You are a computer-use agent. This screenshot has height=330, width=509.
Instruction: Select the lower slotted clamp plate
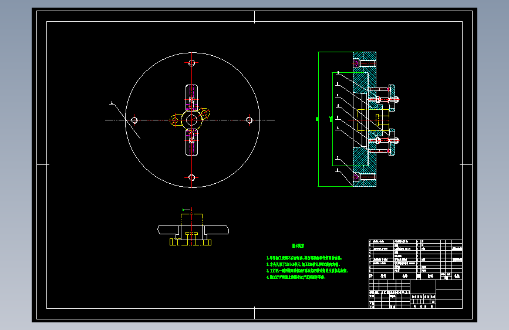tap(191, 142)
